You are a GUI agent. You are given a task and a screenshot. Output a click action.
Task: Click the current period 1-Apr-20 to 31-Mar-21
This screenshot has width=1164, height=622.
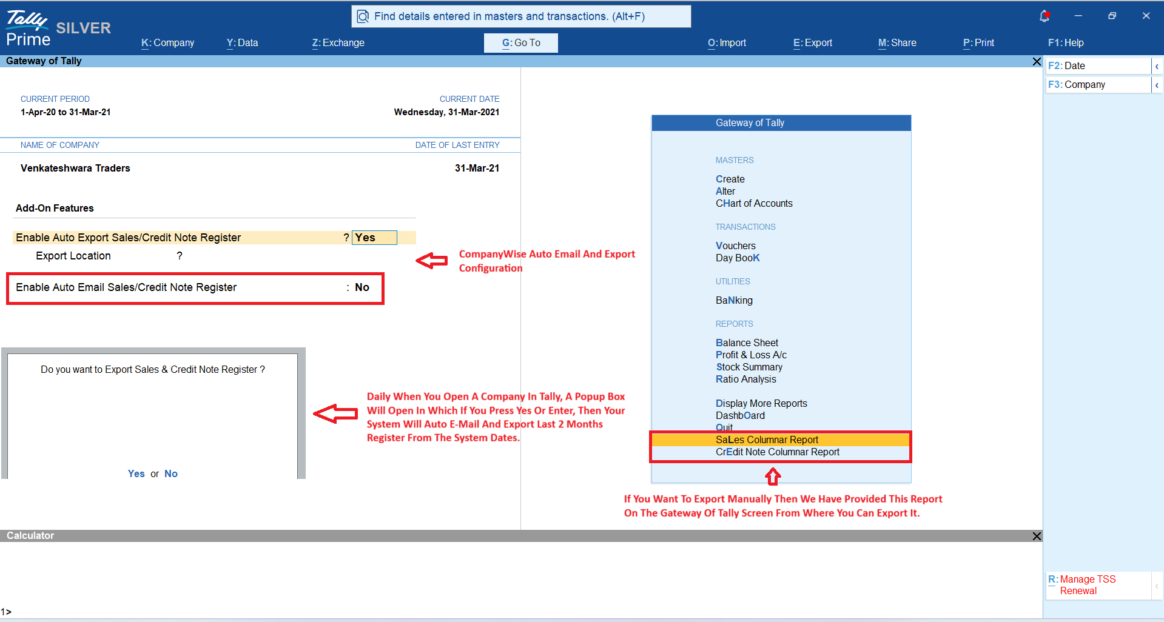[66, 112]
